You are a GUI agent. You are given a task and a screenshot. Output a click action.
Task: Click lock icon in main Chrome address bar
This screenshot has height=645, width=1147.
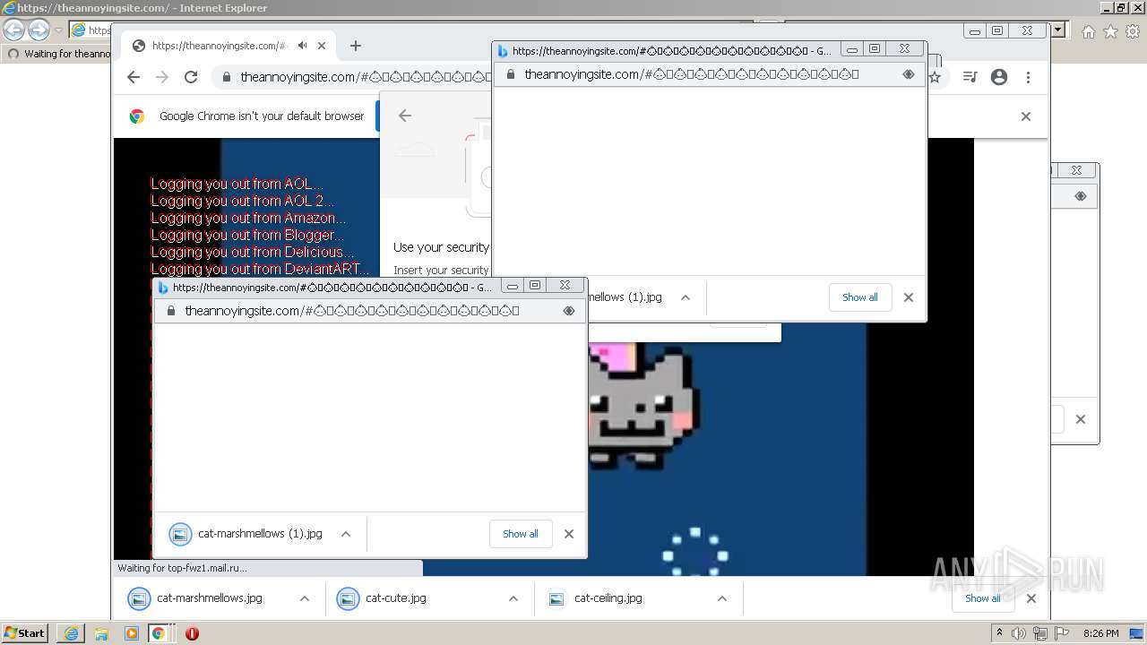(x=225, y=77)
